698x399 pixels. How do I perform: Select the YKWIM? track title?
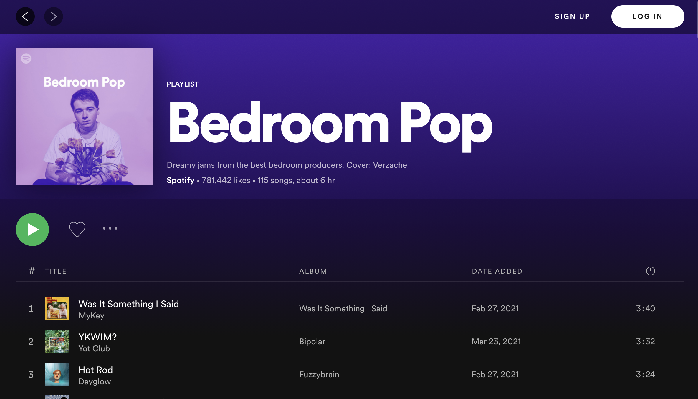97,337
